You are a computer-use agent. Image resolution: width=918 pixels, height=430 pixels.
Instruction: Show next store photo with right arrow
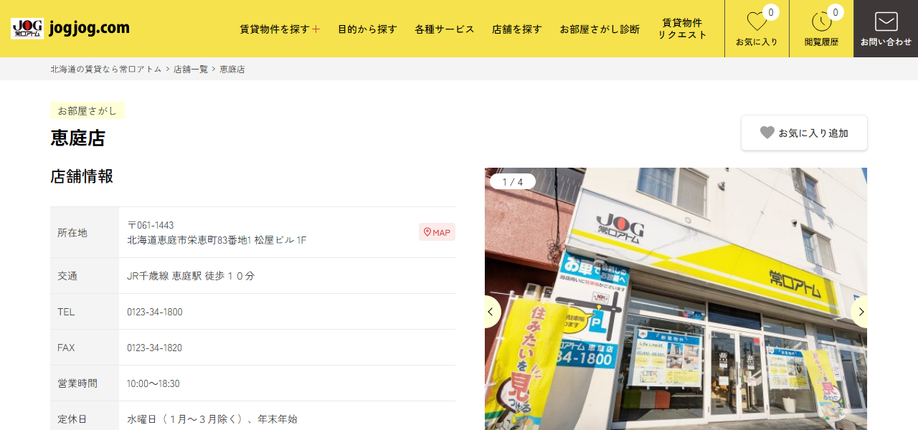point(859,312)
